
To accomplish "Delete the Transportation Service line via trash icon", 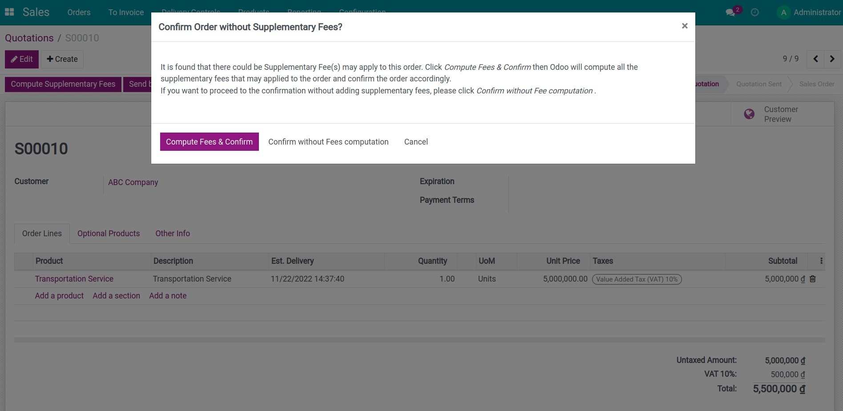I will click(812, 279).
